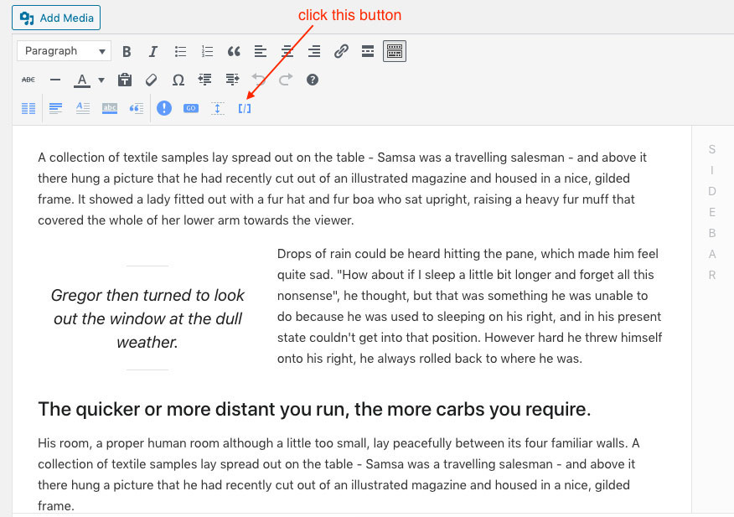Expand the text color dropdown arrow

click(x=101, y=80)
